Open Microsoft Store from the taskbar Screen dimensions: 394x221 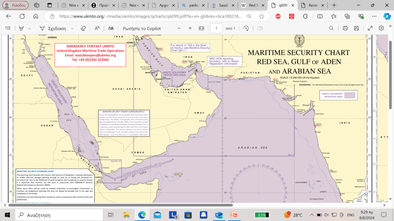coord(188,215)
